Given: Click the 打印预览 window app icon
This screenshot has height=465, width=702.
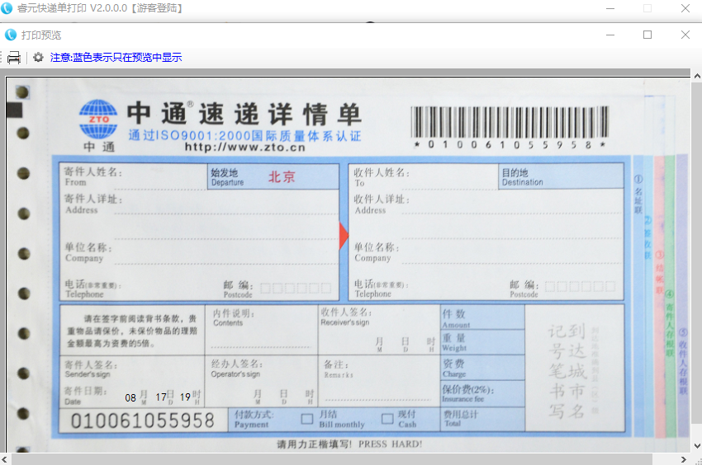Looking at the screenshot, I should [10, 35].
